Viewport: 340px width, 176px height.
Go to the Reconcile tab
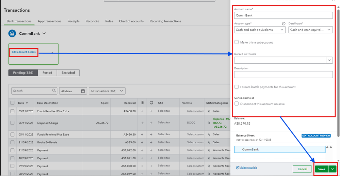tap(92, 21)
